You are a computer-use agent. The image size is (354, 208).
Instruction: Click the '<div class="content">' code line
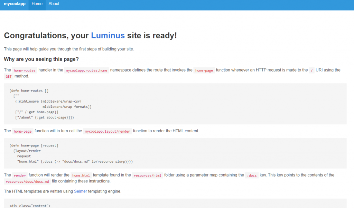30,206
